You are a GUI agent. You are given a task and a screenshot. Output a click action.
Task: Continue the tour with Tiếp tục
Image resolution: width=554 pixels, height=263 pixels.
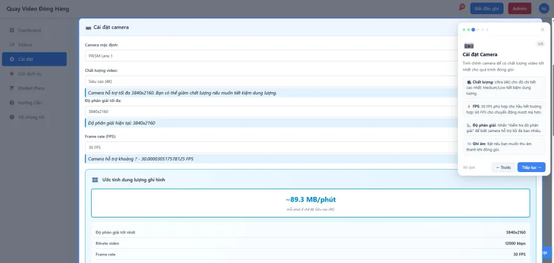(531, 167)
